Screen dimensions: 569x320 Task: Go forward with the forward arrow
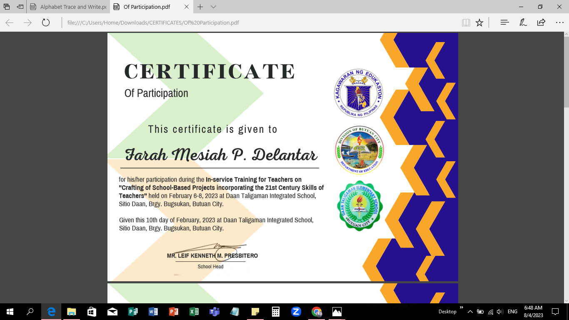click(28, 22)
